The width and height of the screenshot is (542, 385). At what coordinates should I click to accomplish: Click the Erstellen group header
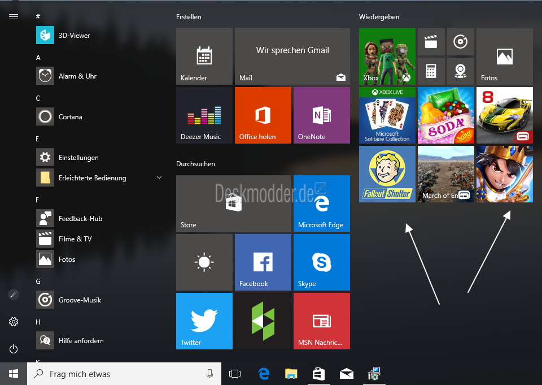click(x=189, y=16)
